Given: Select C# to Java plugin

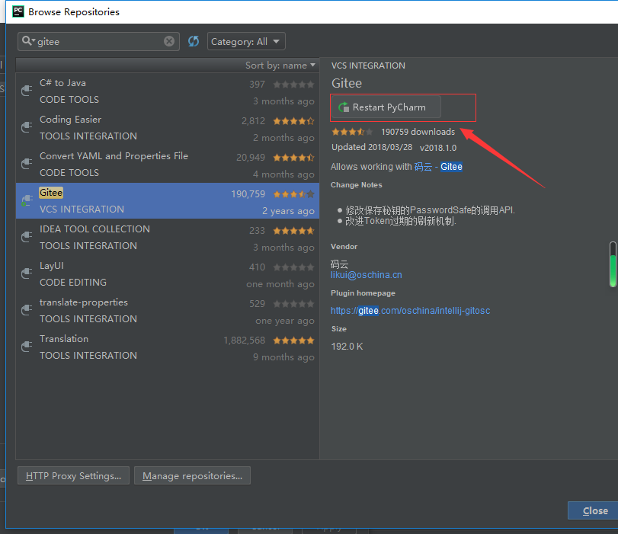Looking at the screenshot, I should [168, 91].
